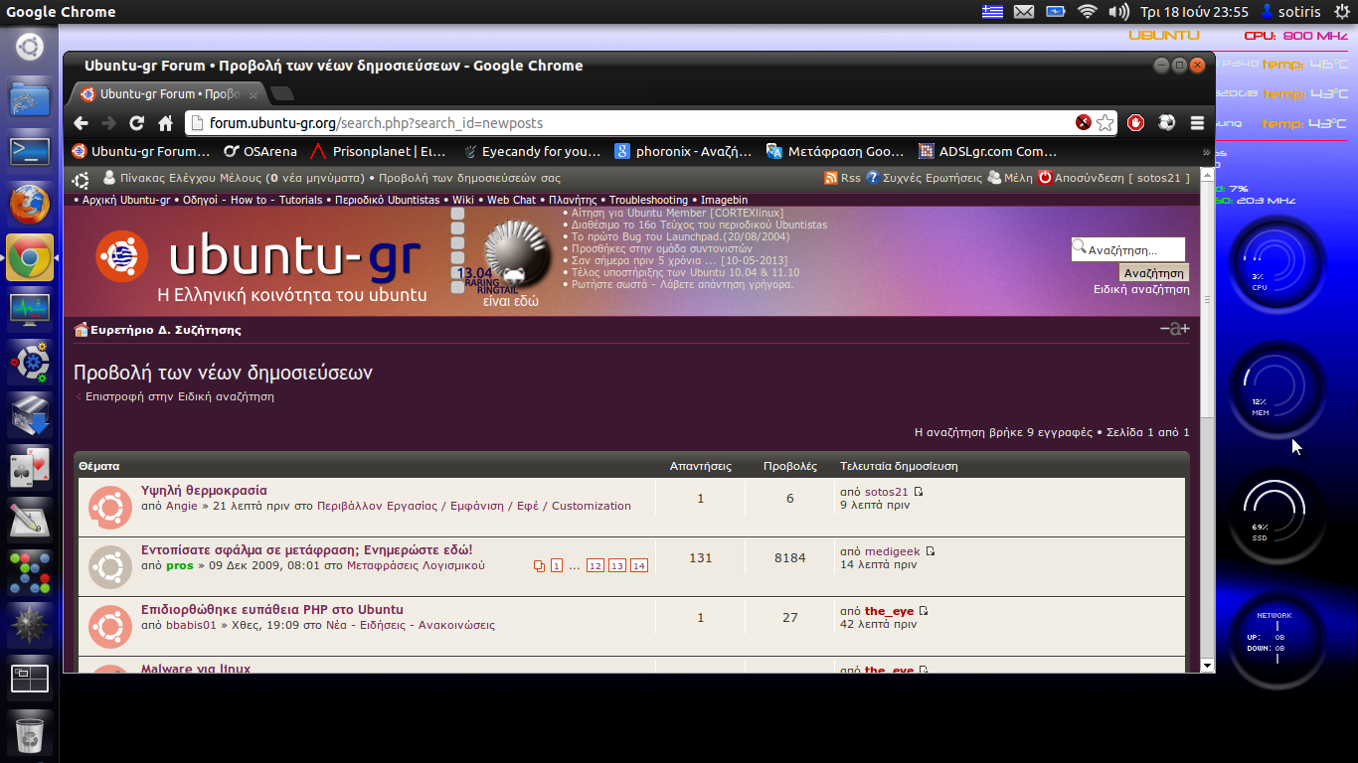Open System Monitor from the dock
Viewport: 1358px width, 763px height.
point(29,309)
